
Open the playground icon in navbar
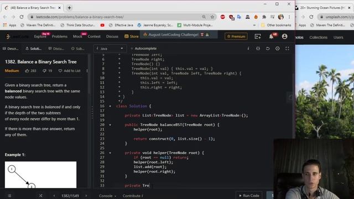coord(258,36)
